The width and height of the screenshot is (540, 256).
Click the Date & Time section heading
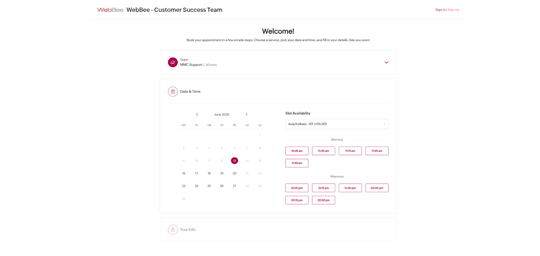click(x=190, y=92)
